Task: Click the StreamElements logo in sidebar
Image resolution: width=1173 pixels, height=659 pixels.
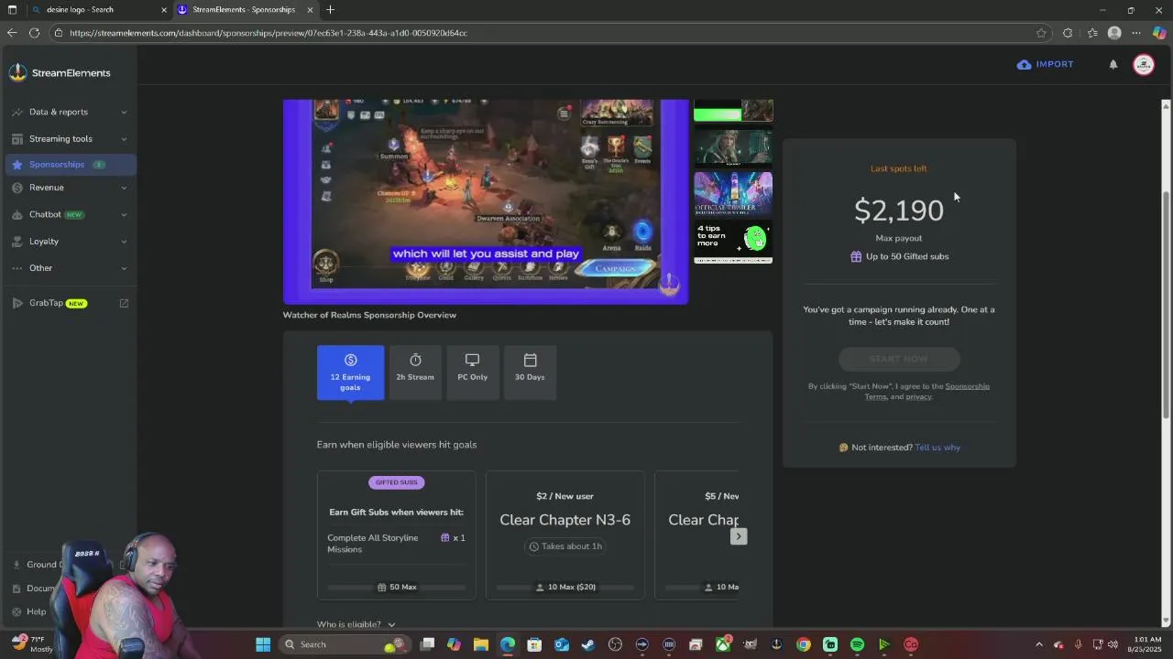Action: pyautogui.click(x=60, y=73)
